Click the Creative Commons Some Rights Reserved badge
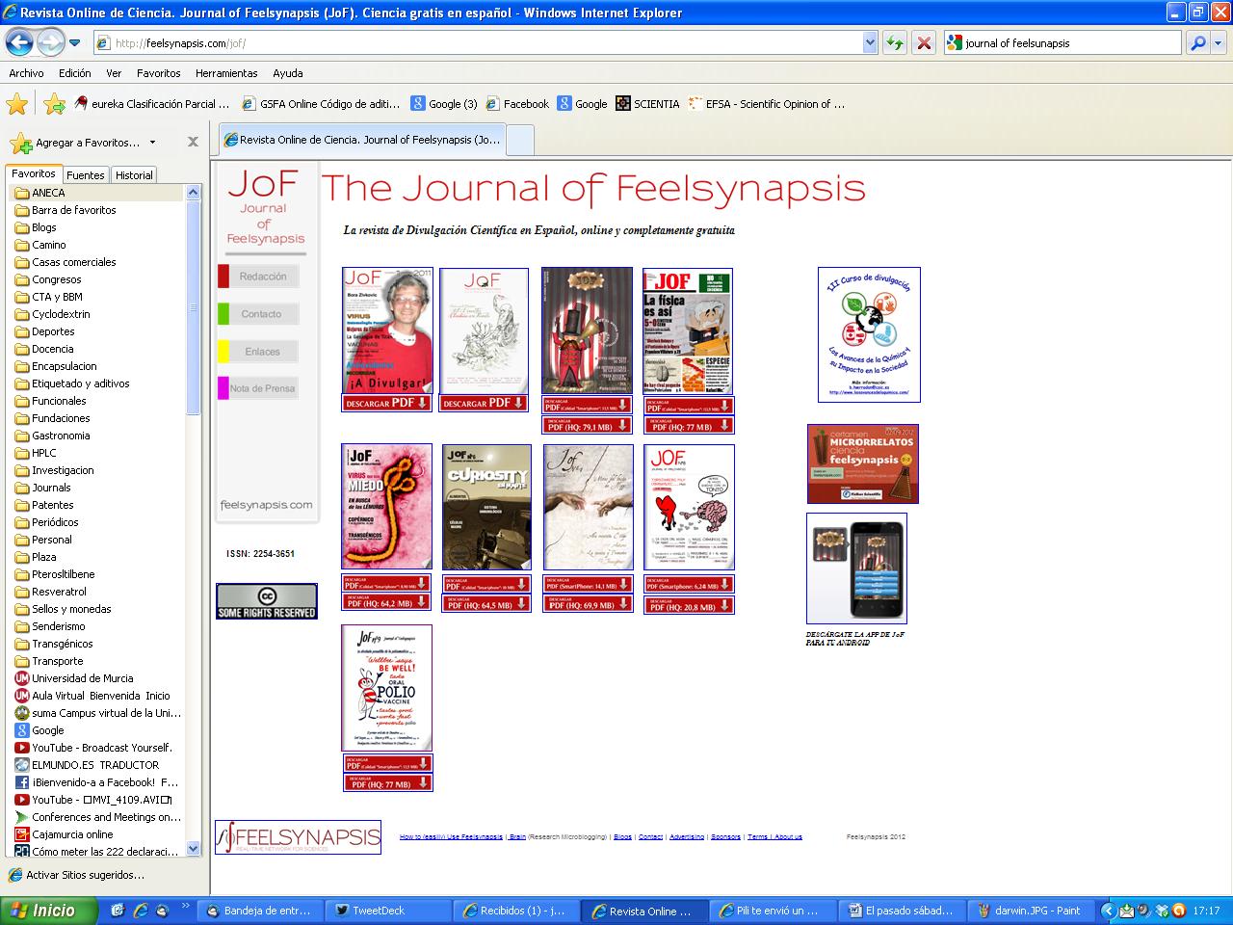This screenshot has height=925, width=1233. pyautogui.click(x=266, y=601)
